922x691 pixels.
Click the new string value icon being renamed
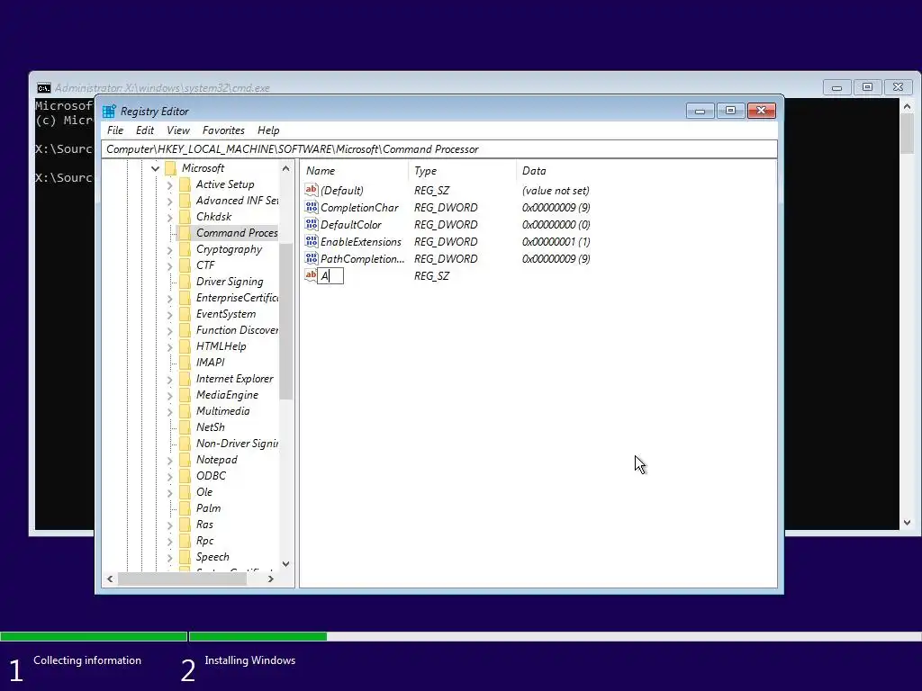[x=311, y=275]
